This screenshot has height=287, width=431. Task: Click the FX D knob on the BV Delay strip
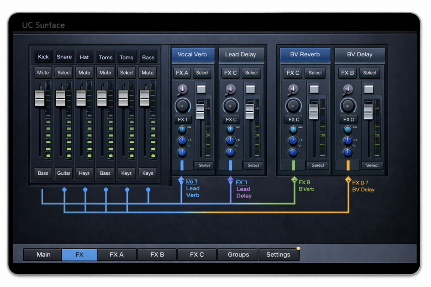click(x=348, y=105)
